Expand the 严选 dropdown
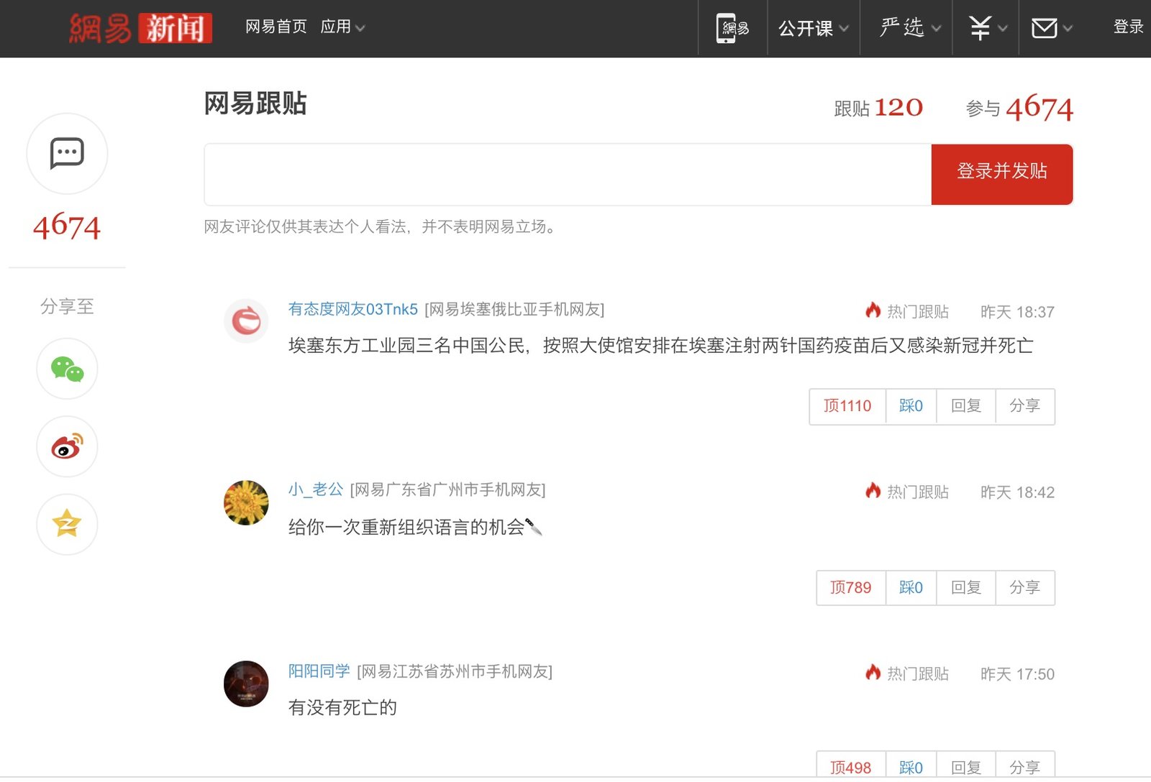Viewport: 1151px width, 782px height. tap(909, 28)
